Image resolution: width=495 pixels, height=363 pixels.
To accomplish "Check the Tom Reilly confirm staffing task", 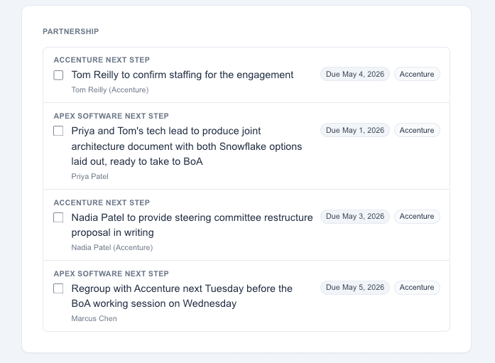I will pos(58,75).
